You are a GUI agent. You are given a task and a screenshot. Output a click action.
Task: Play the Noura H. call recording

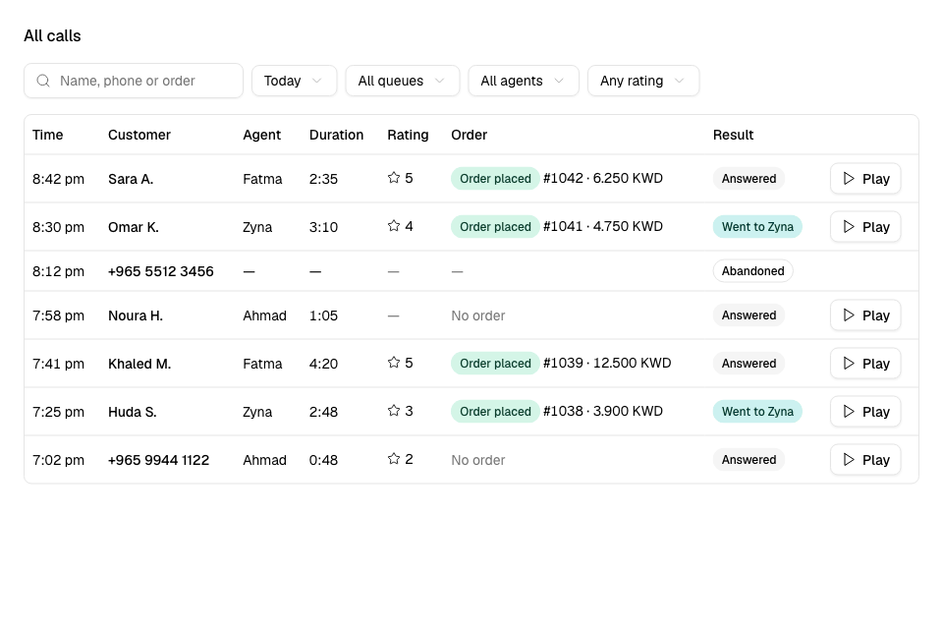(865, 315)
